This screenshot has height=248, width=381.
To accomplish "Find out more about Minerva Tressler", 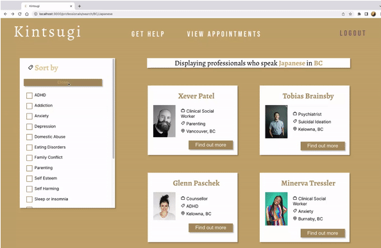I will pyautogui.click(x=323, y=233).
